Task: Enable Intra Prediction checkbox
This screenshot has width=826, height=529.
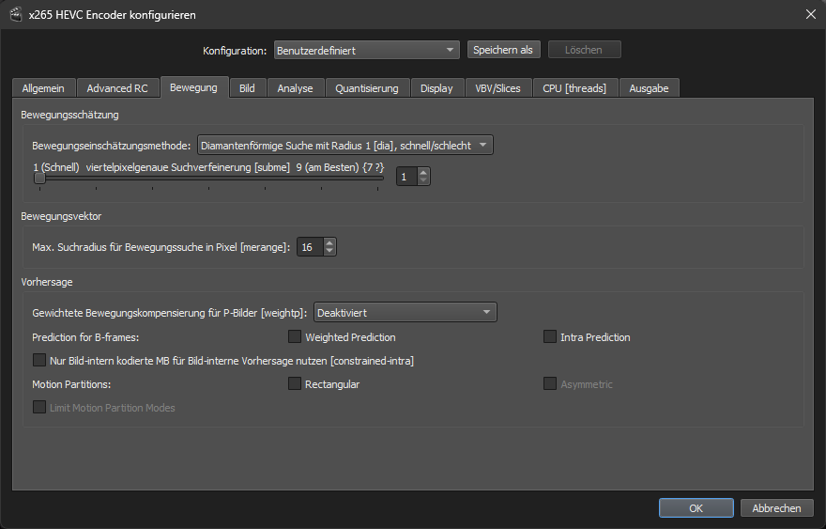Action: coord(549,336)
